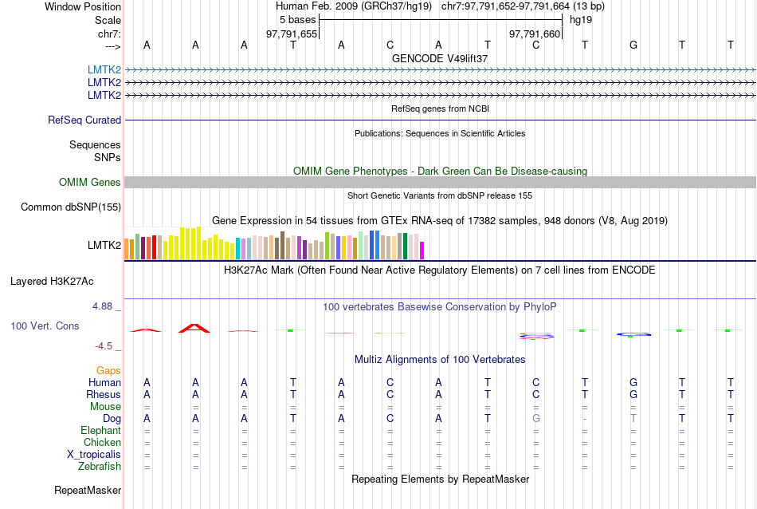The width and height of the screenshot is (757, 509).
Task: Select the Human species row label
Action: [104, 382]
